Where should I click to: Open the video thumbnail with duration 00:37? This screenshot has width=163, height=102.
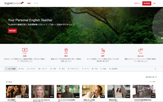tap(43, 91)
